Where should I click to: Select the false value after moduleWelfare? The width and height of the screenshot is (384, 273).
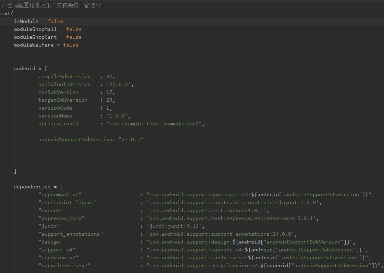71,45
